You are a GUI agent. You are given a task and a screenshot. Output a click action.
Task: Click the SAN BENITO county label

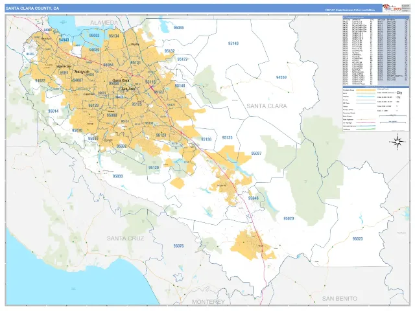340,299
